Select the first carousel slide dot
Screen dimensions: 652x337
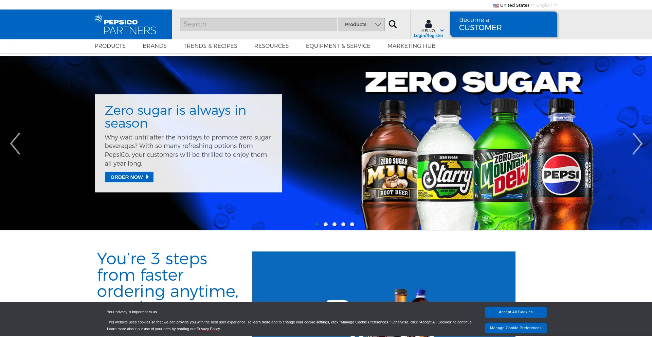click(317, 224)
